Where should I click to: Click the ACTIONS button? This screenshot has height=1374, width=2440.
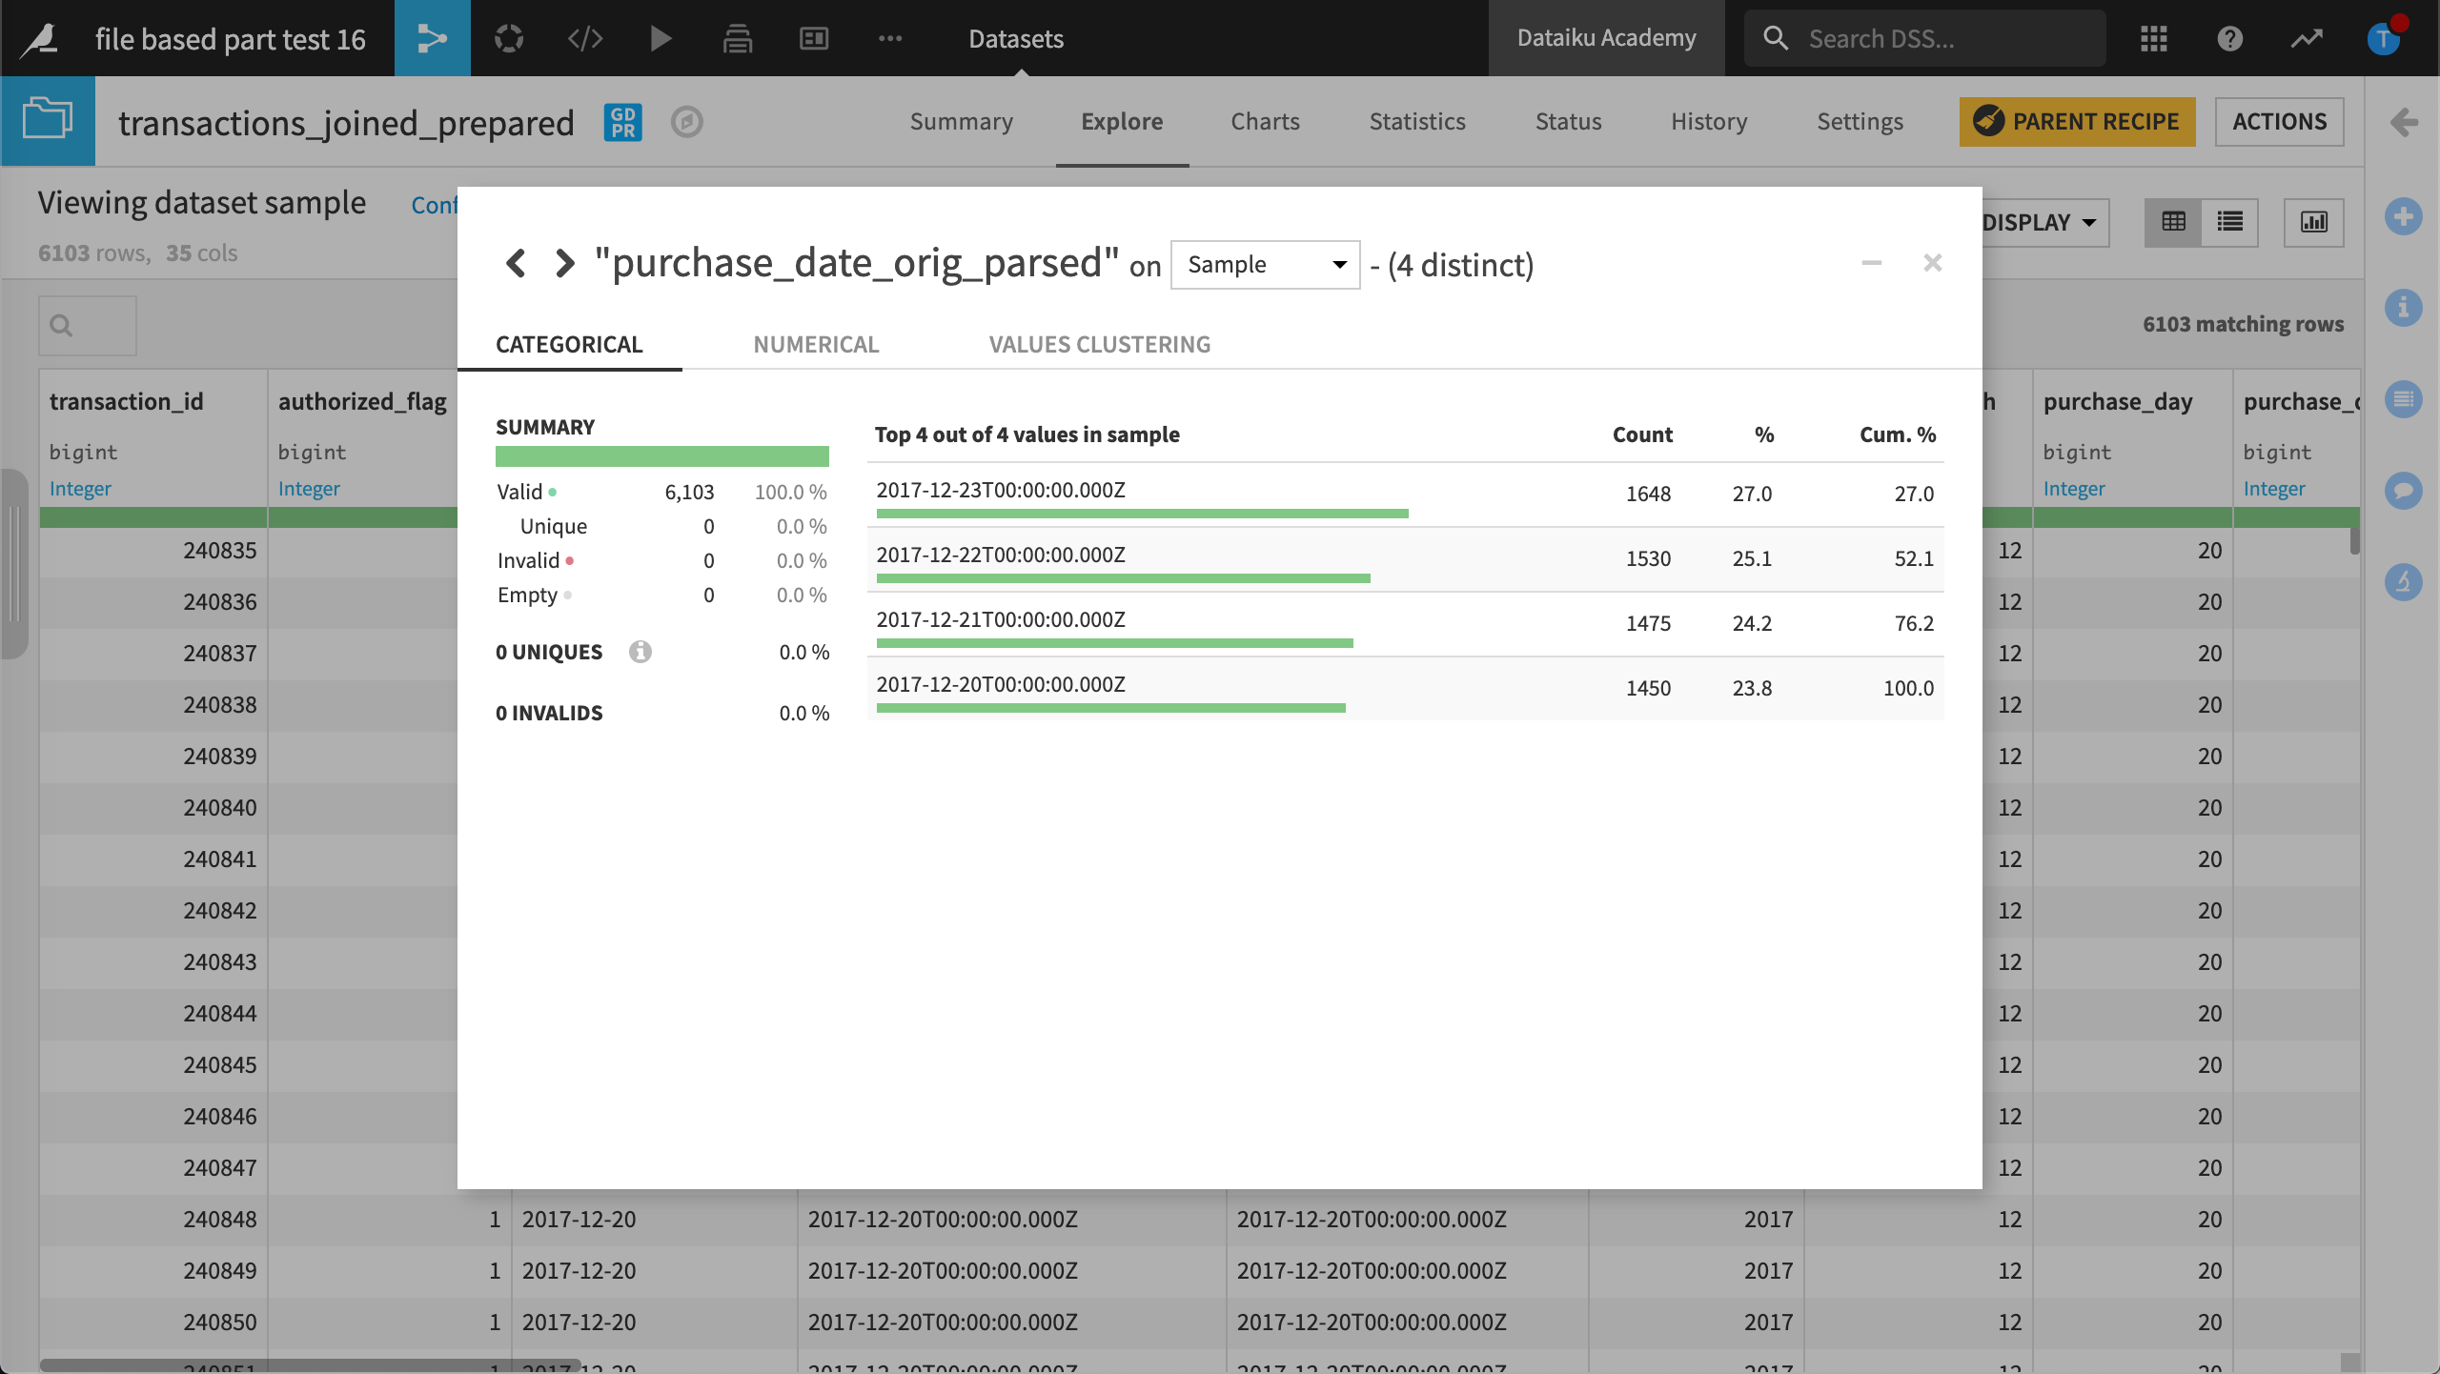(2279, 121)
